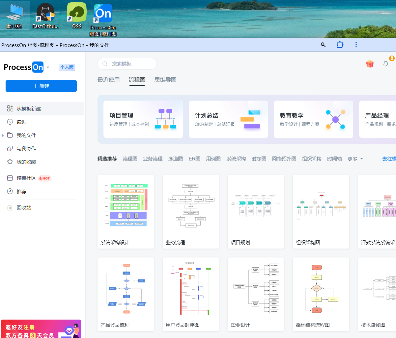The height and width of the screenshot is (338, 396).
Task: Open the 产品登录流程 template thumbnail
Action: (126, 294)
